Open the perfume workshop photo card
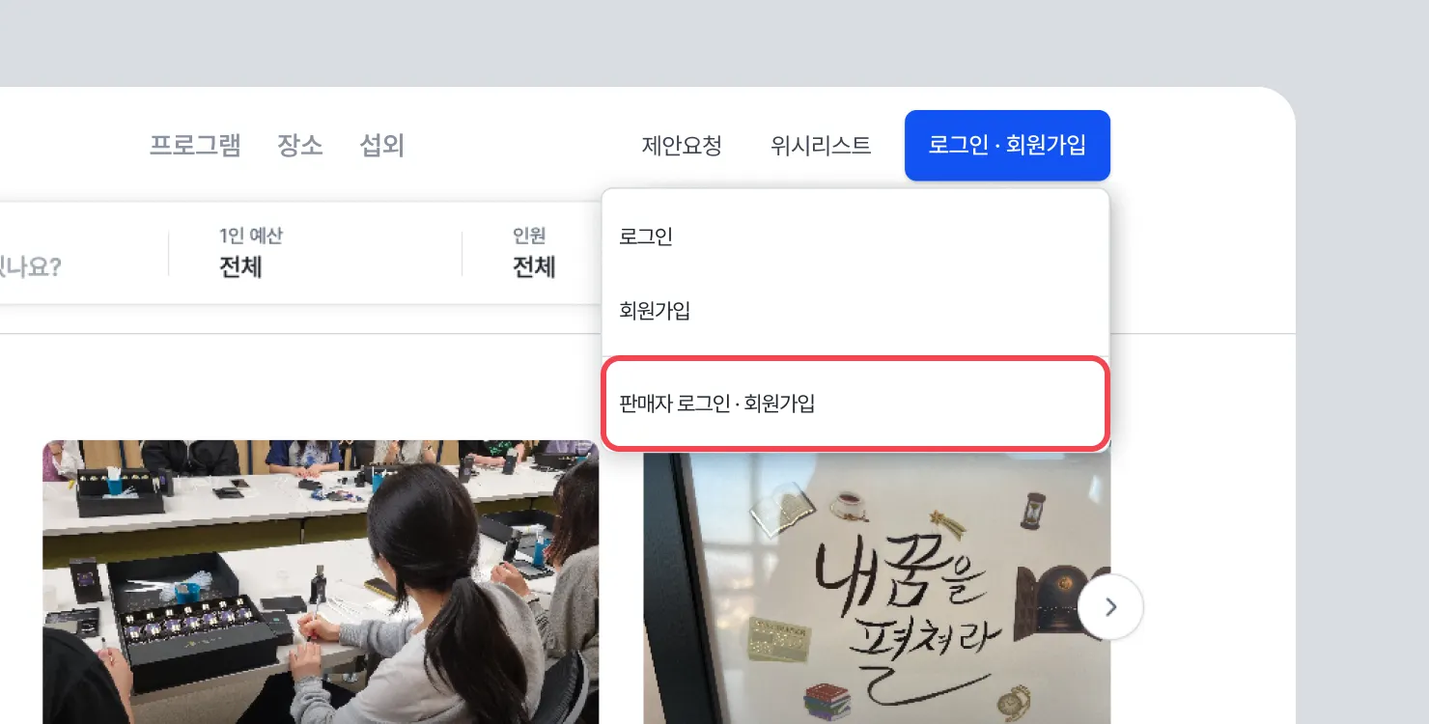This screenshot has height=724, width=1429. click(x=321, y=582)
